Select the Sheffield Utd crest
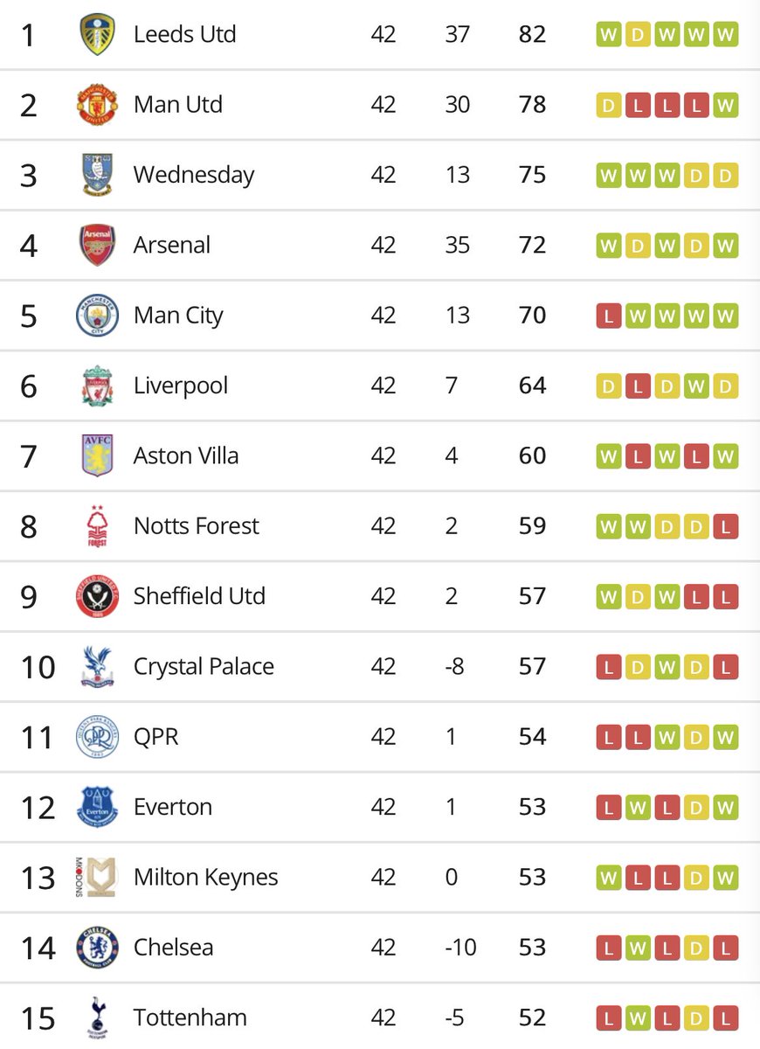 coord(96,596)
